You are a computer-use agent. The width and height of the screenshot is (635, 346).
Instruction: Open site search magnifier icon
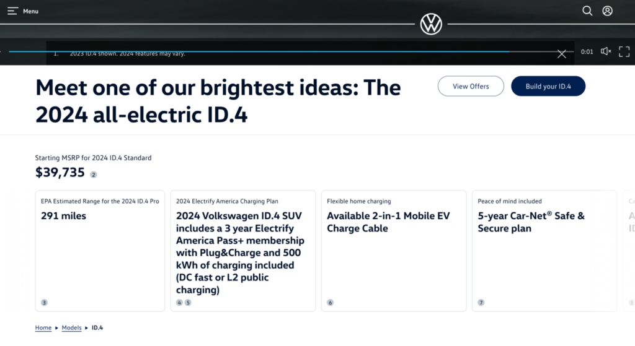pos(587,11)
